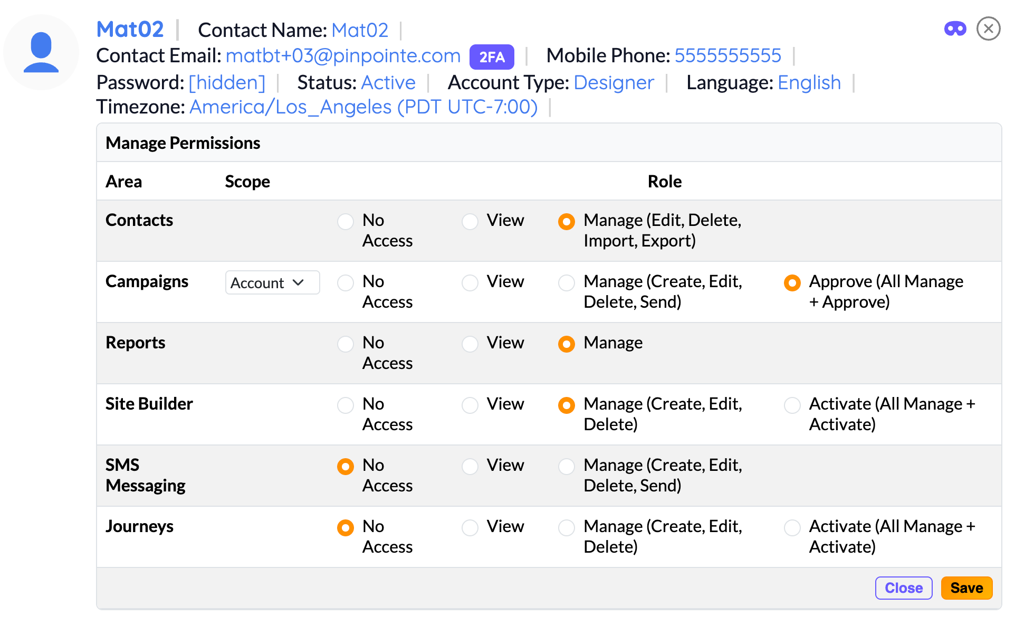Image resolution: width=1034 pixels, height=625 pixels.
Task: Click the SMS Messaging row label
Action: [146, 475]
